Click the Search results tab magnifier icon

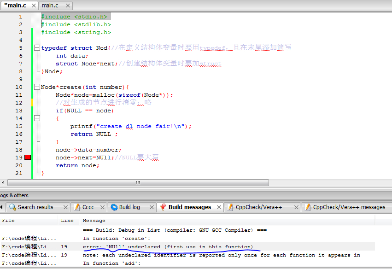[x=12, y=207]
